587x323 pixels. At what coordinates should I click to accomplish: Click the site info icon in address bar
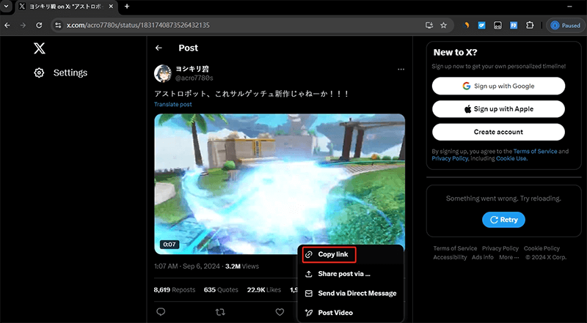pyautogui.click(x=58, y=26)
